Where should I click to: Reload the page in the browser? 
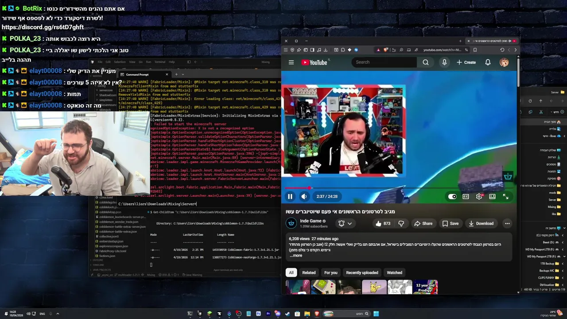(502, 50)
